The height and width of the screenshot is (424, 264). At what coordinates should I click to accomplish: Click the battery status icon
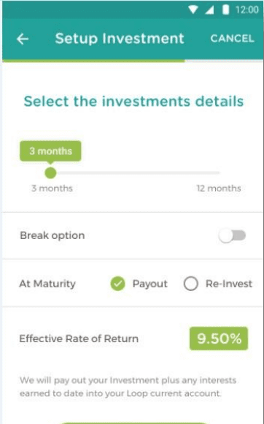coord(225,10)
